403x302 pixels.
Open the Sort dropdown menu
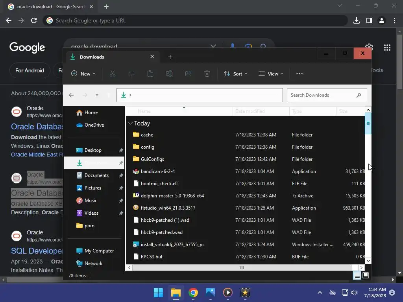tap(235, 74)
